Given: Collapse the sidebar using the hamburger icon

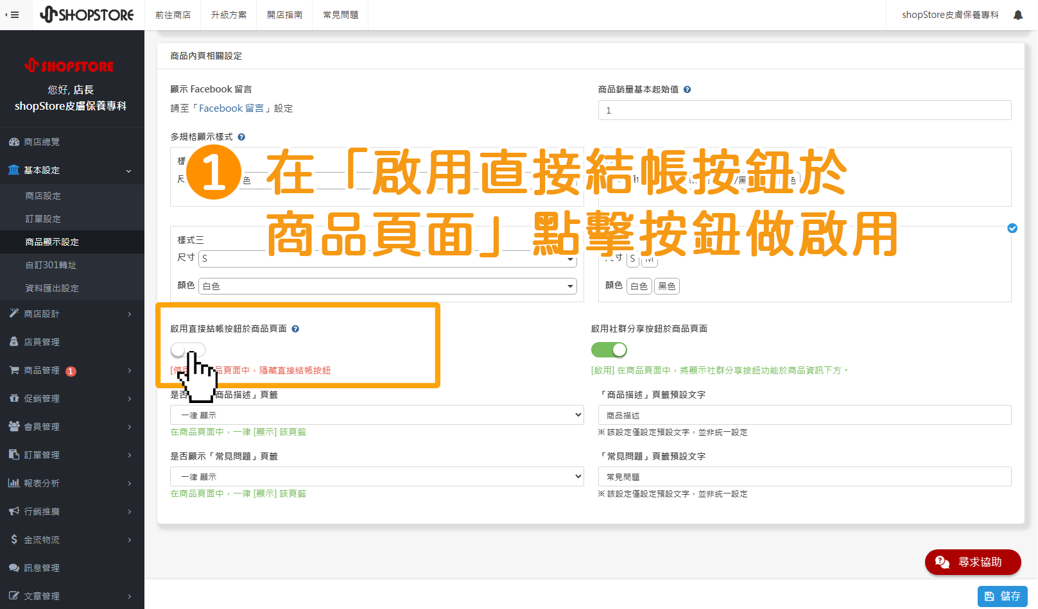Looking at the screenshot, I should coord(14,14).
